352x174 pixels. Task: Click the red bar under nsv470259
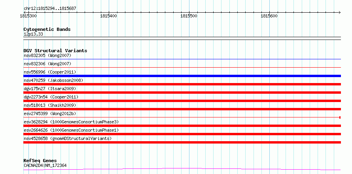pos(182,84)
